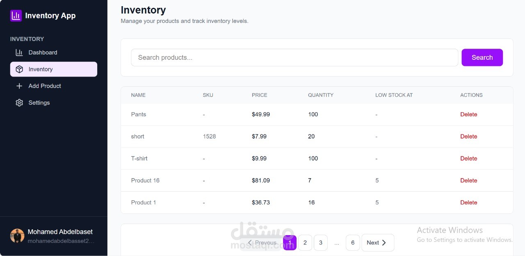Click the Add Product plus icon
Image resolution: width=525 pixels, height=256 pixels.
[x=19, y=86]
